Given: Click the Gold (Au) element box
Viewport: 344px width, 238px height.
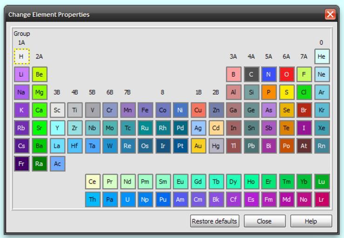Looking at the screenshot, I should 198,146.
